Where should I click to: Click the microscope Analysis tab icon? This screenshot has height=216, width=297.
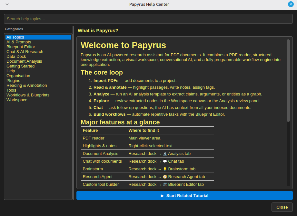(165, 154)
